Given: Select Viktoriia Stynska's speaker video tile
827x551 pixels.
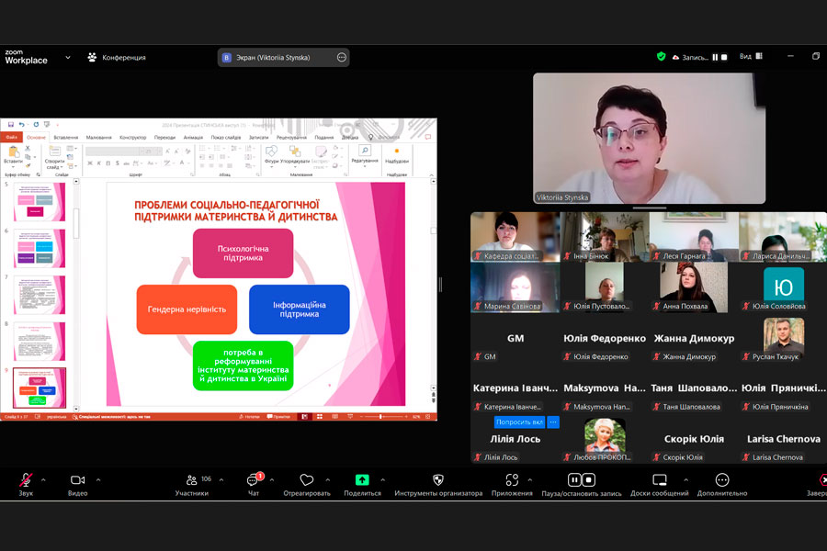Looking at the screenshot, I should coord(649,138).
